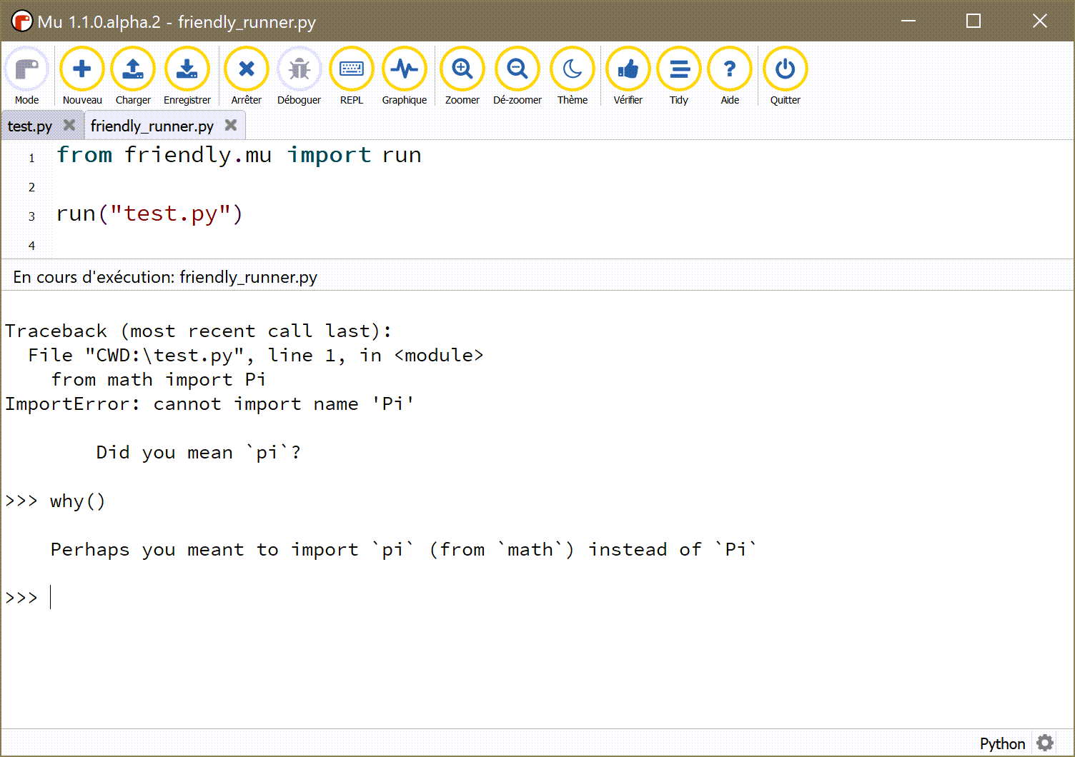Click line number 4 in the gutter
The height and width of the screenshot is (757, 1075).
pos(31,246)
